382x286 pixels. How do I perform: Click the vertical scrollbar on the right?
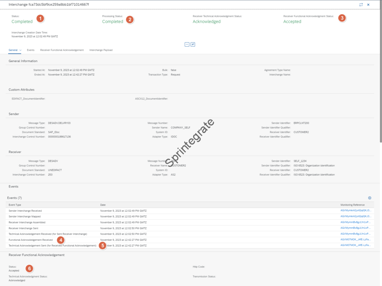click(380, 75)
